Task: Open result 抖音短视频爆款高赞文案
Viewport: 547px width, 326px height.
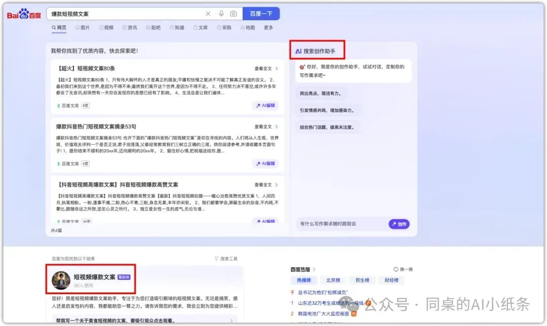Action: click(117, 185)
